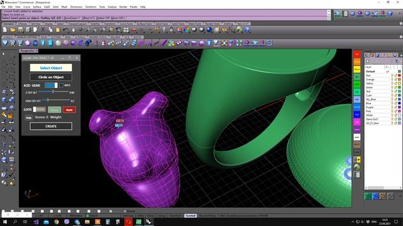Toggle the ADD GEMS switch

[x=51, y=85]
